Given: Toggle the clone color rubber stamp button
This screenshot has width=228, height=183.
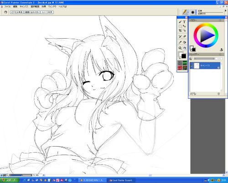Looking at the screenshot, I should (222, 50).
